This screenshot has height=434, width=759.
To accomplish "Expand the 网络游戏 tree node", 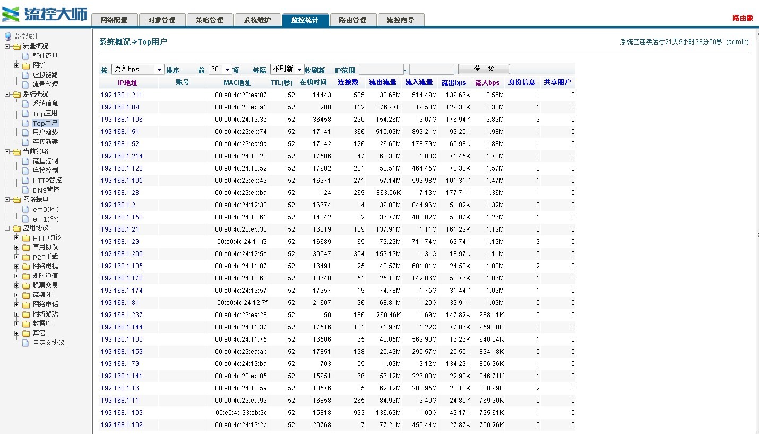I will (17, 314).
